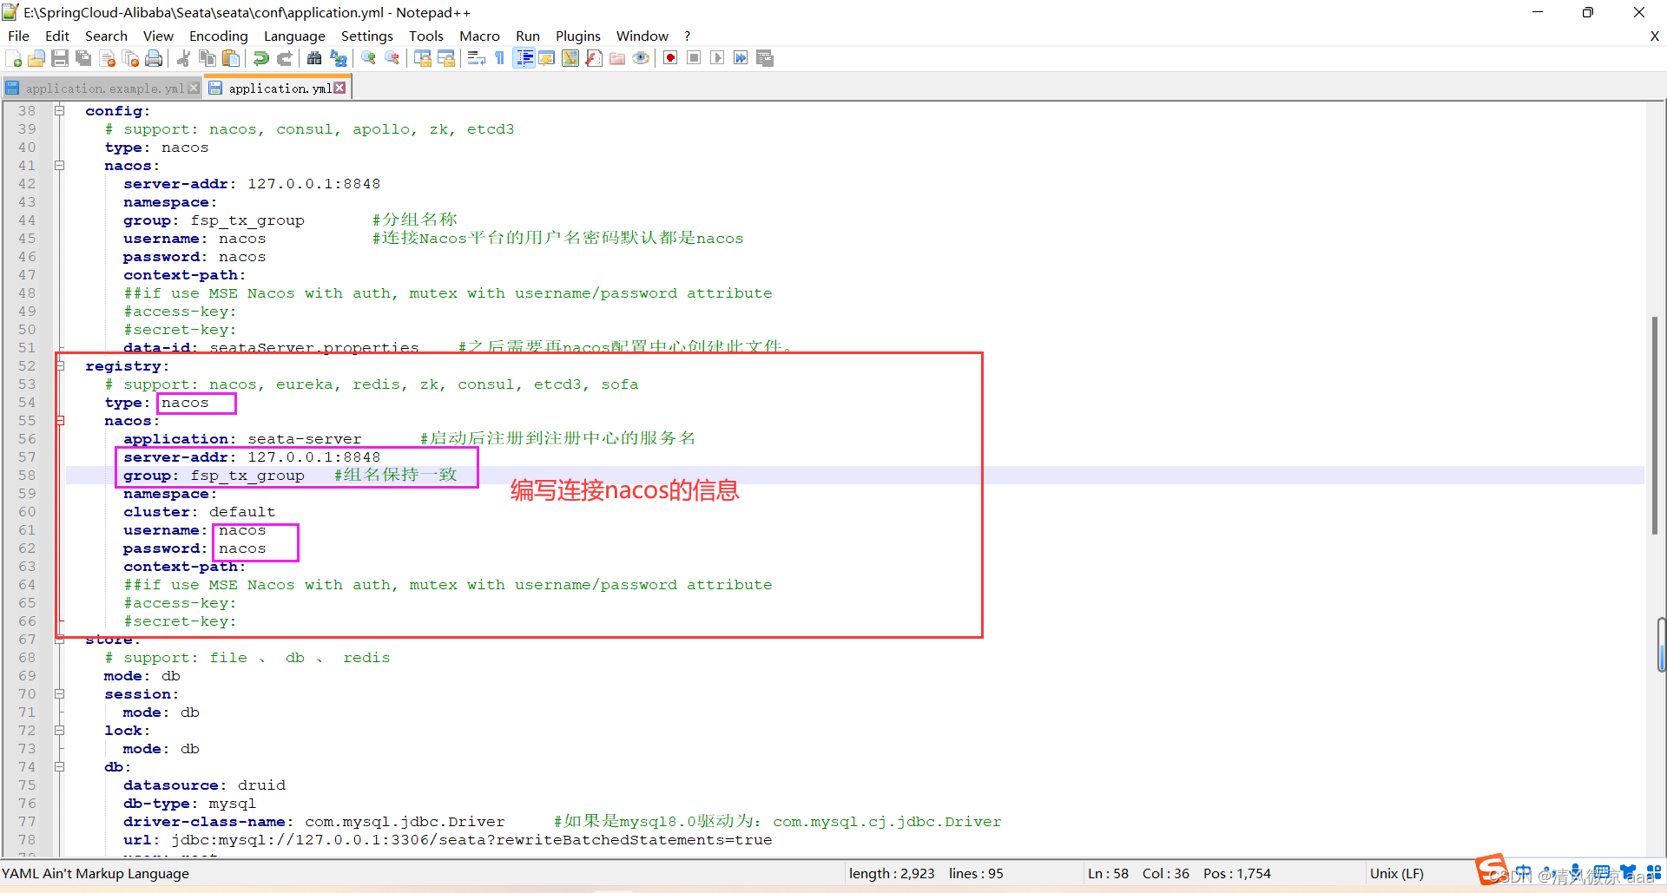This screenshot has width=1667, height=893.
Task: Click the Paste clipboard icon
Action: [x=231, y=58]
